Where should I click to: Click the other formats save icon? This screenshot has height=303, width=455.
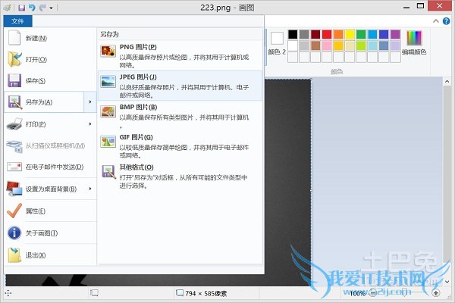coord(108,171)
